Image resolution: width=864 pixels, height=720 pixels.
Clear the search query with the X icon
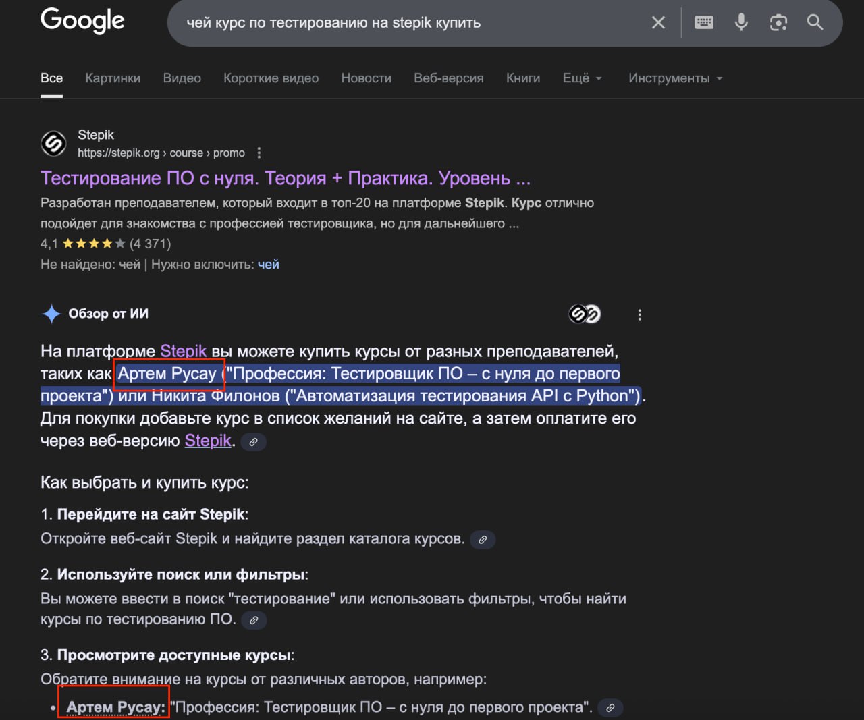[x=658, y=23]
